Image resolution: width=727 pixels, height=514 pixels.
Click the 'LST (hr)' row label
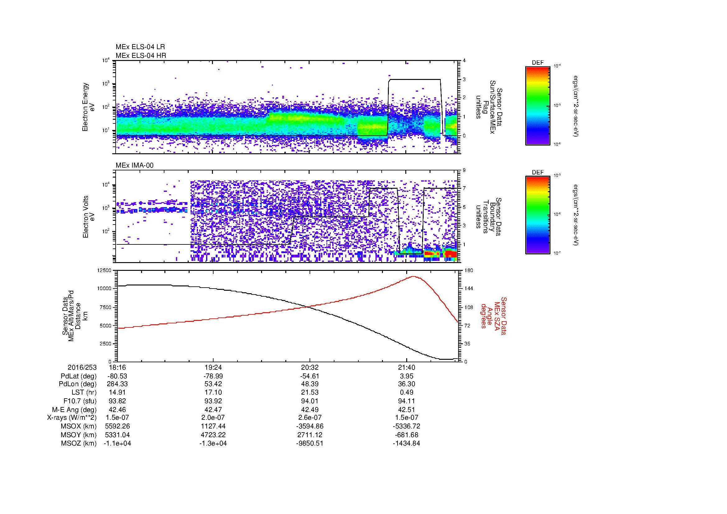(x=84, y=393)
